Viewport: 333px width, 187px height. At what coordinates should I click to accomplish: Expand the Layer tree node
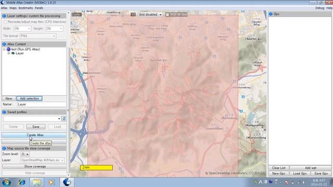click(x=9, y=53)
